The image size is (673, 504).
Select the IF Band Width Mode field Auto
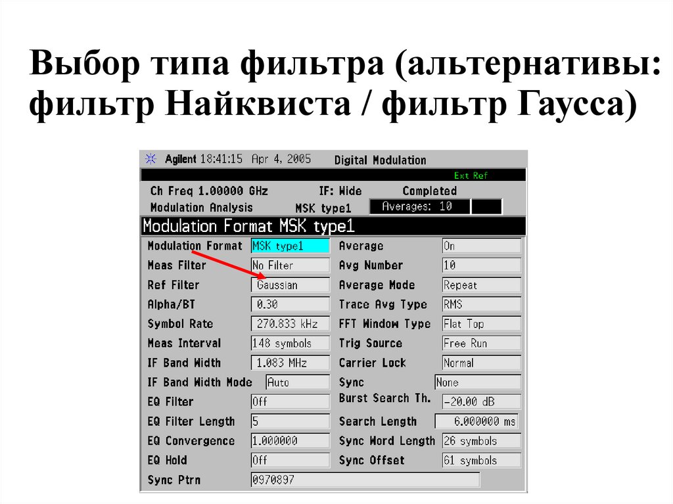point(298,382)
